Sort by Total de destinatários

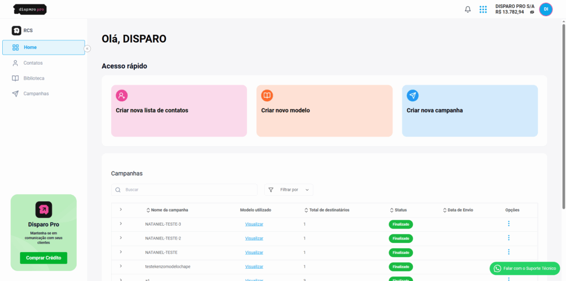click(327, 210)
